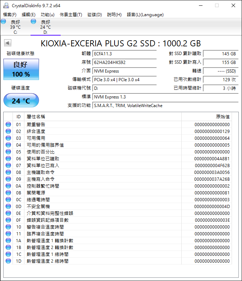Click raw value 000000004A8B1

tap(212, 158)
